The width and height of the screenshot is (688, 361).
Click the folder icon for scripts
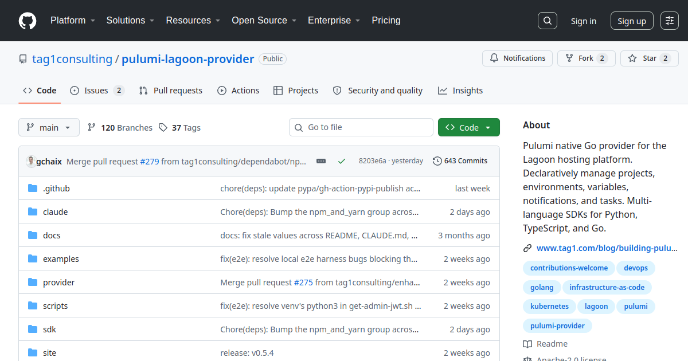tap(33, 306)
